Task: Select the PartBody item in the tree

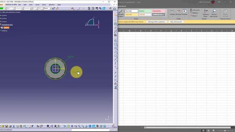Action: (4, 31)
